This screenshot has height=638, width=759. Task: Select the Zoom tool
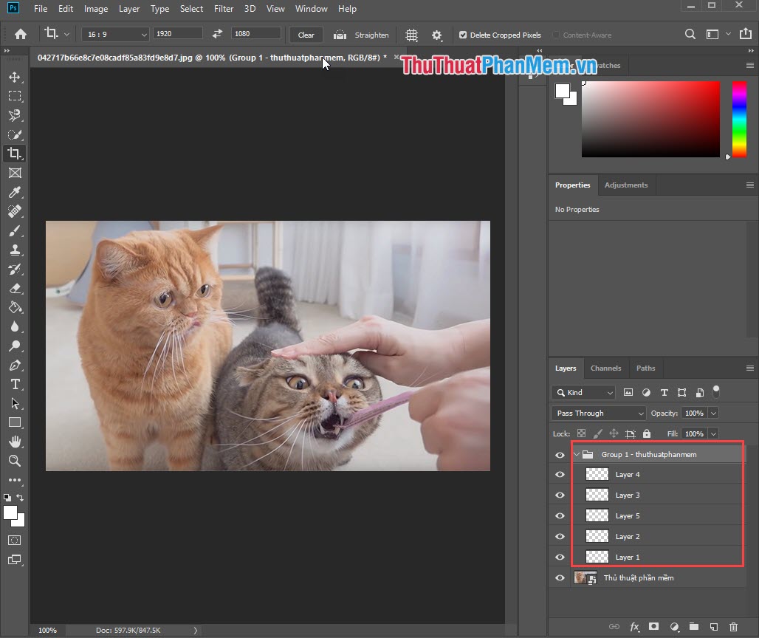click(16, 461)
